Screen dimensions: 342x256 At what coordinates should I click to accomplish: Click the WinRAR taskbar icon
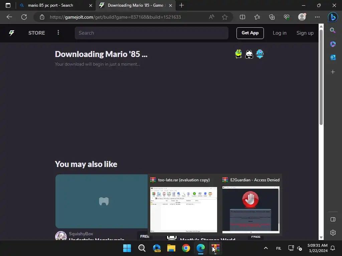point(215,248)
